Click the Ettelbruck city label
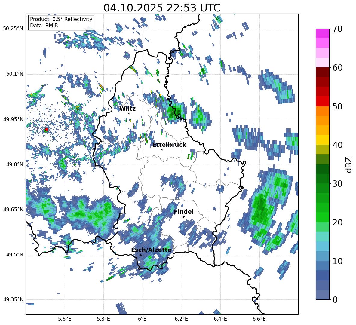The height and width of the screenshot is (325, 356). 169,145
